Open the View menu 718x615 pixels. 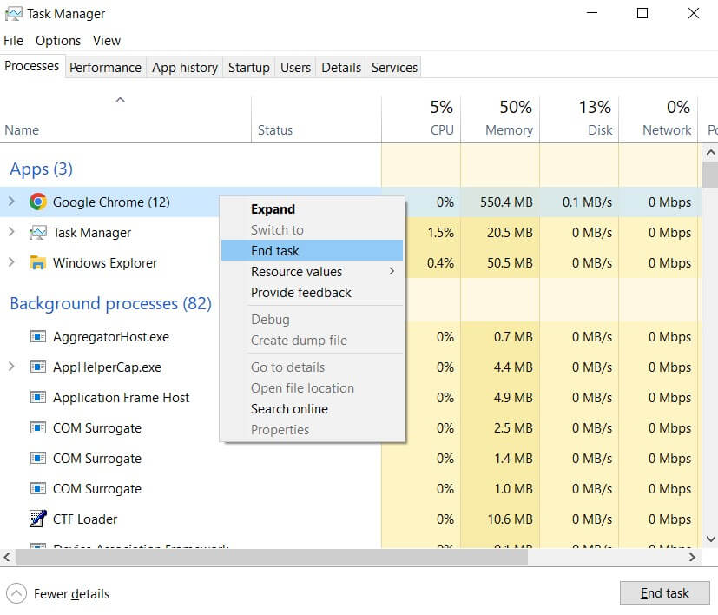107,41
